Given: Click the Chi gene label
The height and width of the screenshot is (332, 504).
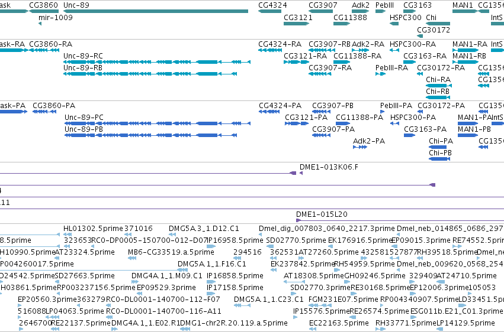Looking at the screenshot, I should coord(431,17).
